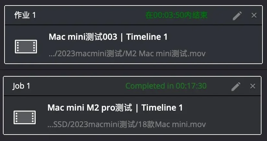Click the film strip icon in 作业 1
Image resolution: width=267 pixels, height=141 pixels.
[26, 47]
